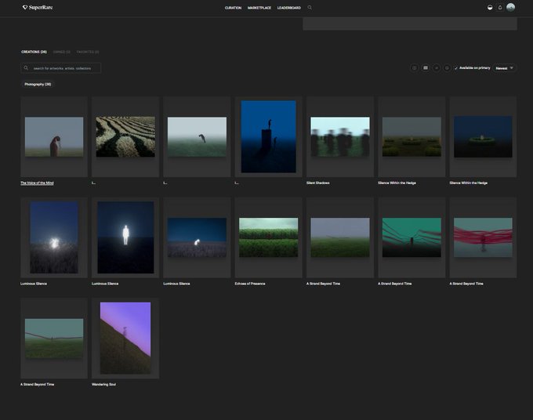Open The Voice of the Mind artwork thumbnail
533x420 pixels.
click(x=54, y=137)
